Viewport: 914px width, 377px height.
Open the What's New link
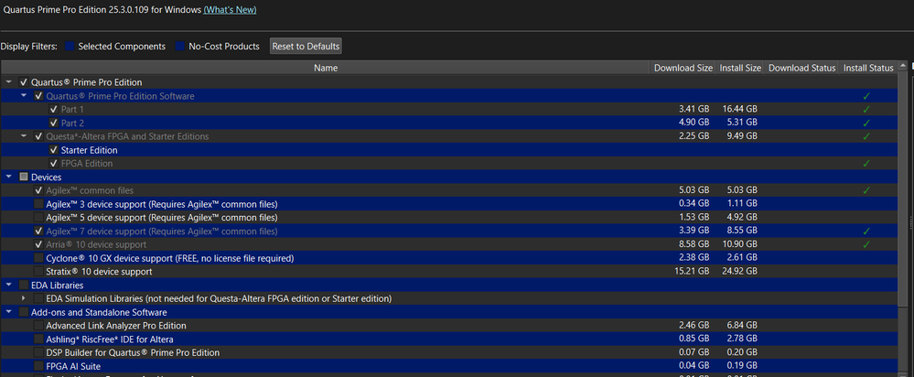230,10
